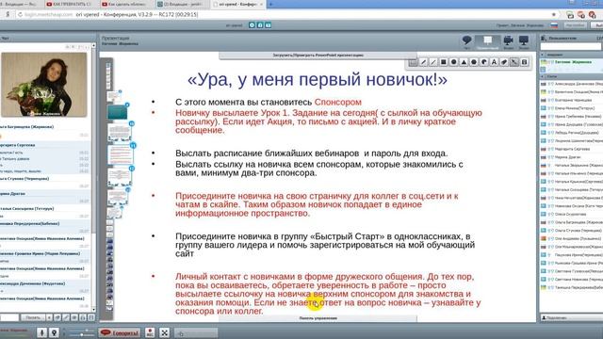The width and height of the screenshot is (603, 339).
Task: Select the pencil drawing tool
Action: [423, 62]
